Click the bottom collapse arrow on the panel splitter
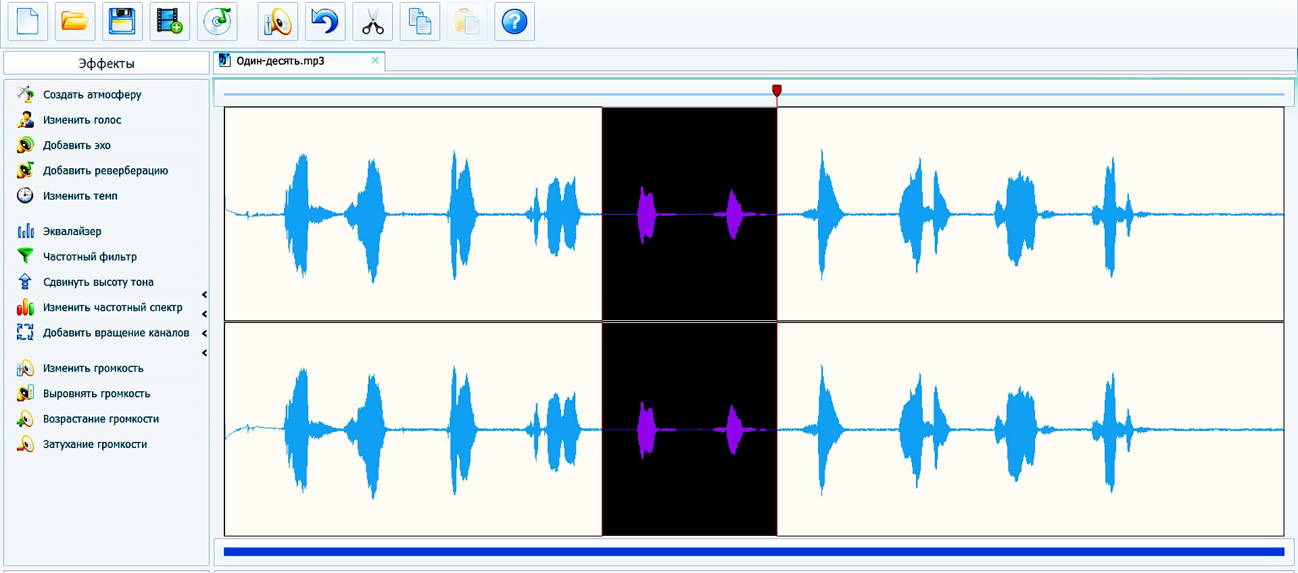This screenshot has height=573, width=1298. click(x=204, y=353)
